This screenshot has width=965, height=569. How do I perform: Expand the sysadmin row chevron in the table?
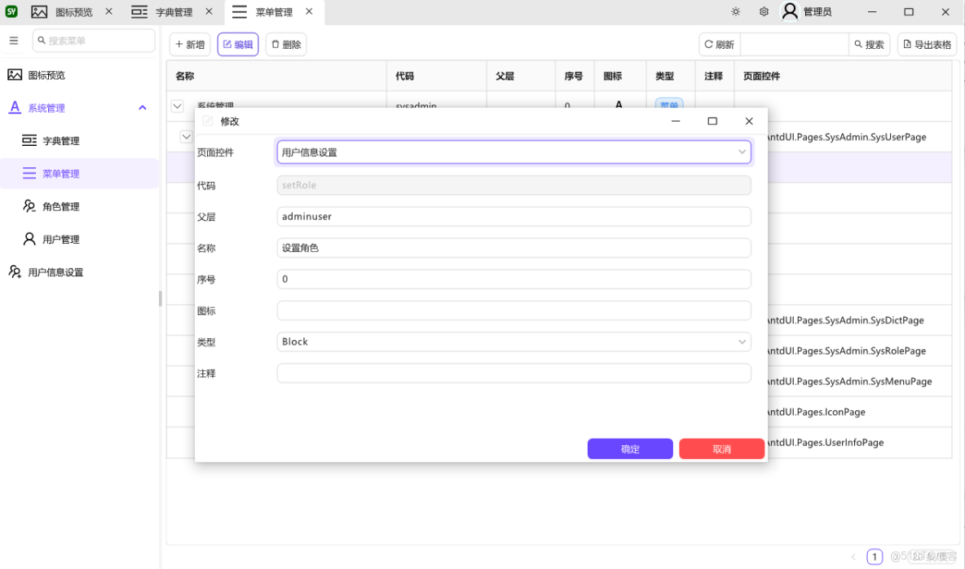[177, 106]
